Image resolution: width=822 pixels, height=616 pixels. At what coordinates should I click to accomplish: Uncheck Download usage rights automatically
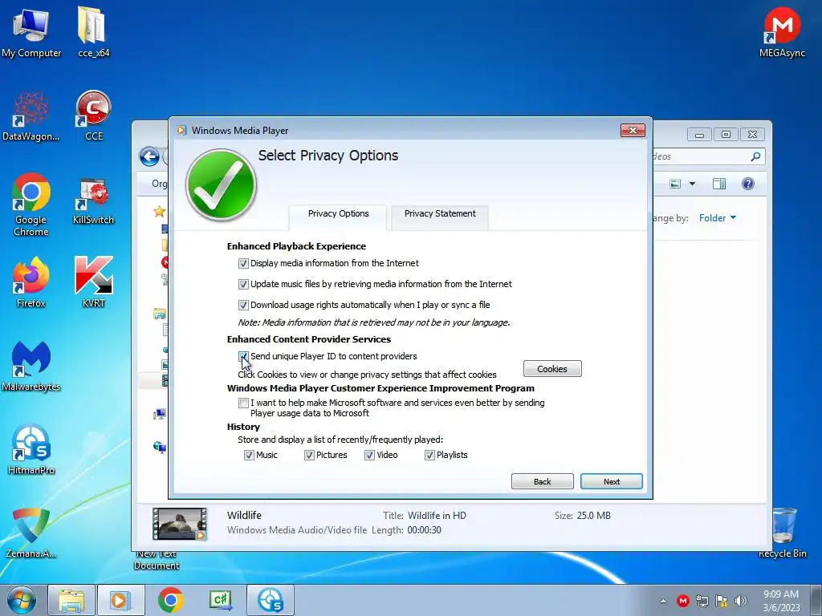(243, 305)
